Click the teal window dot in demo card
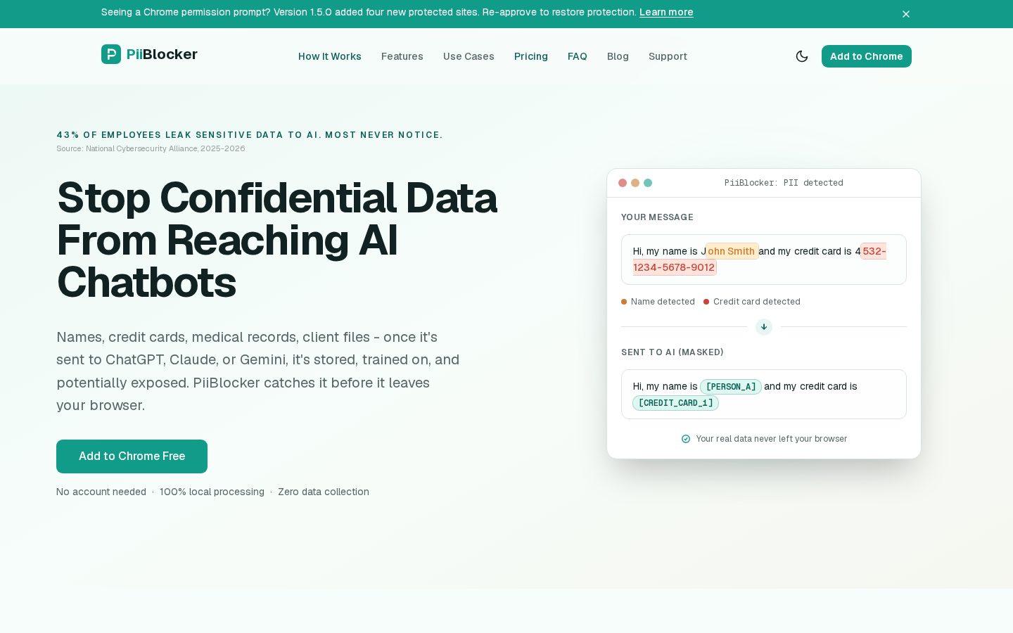The height and width of the screenshot is (633, 1013). click(648, 183)
